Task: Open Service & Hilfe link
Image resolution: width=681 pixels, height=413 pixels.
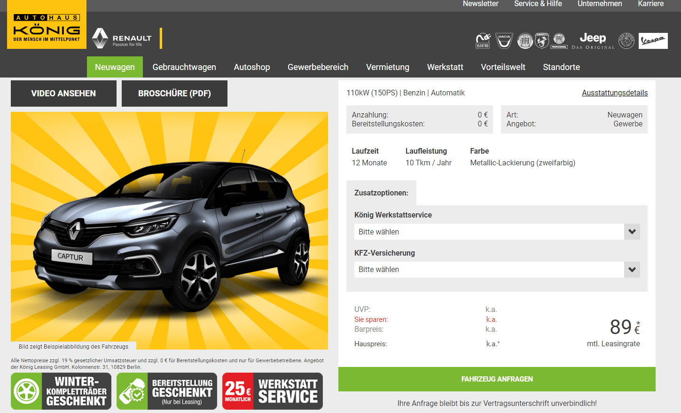Action: tap(538, 4)
